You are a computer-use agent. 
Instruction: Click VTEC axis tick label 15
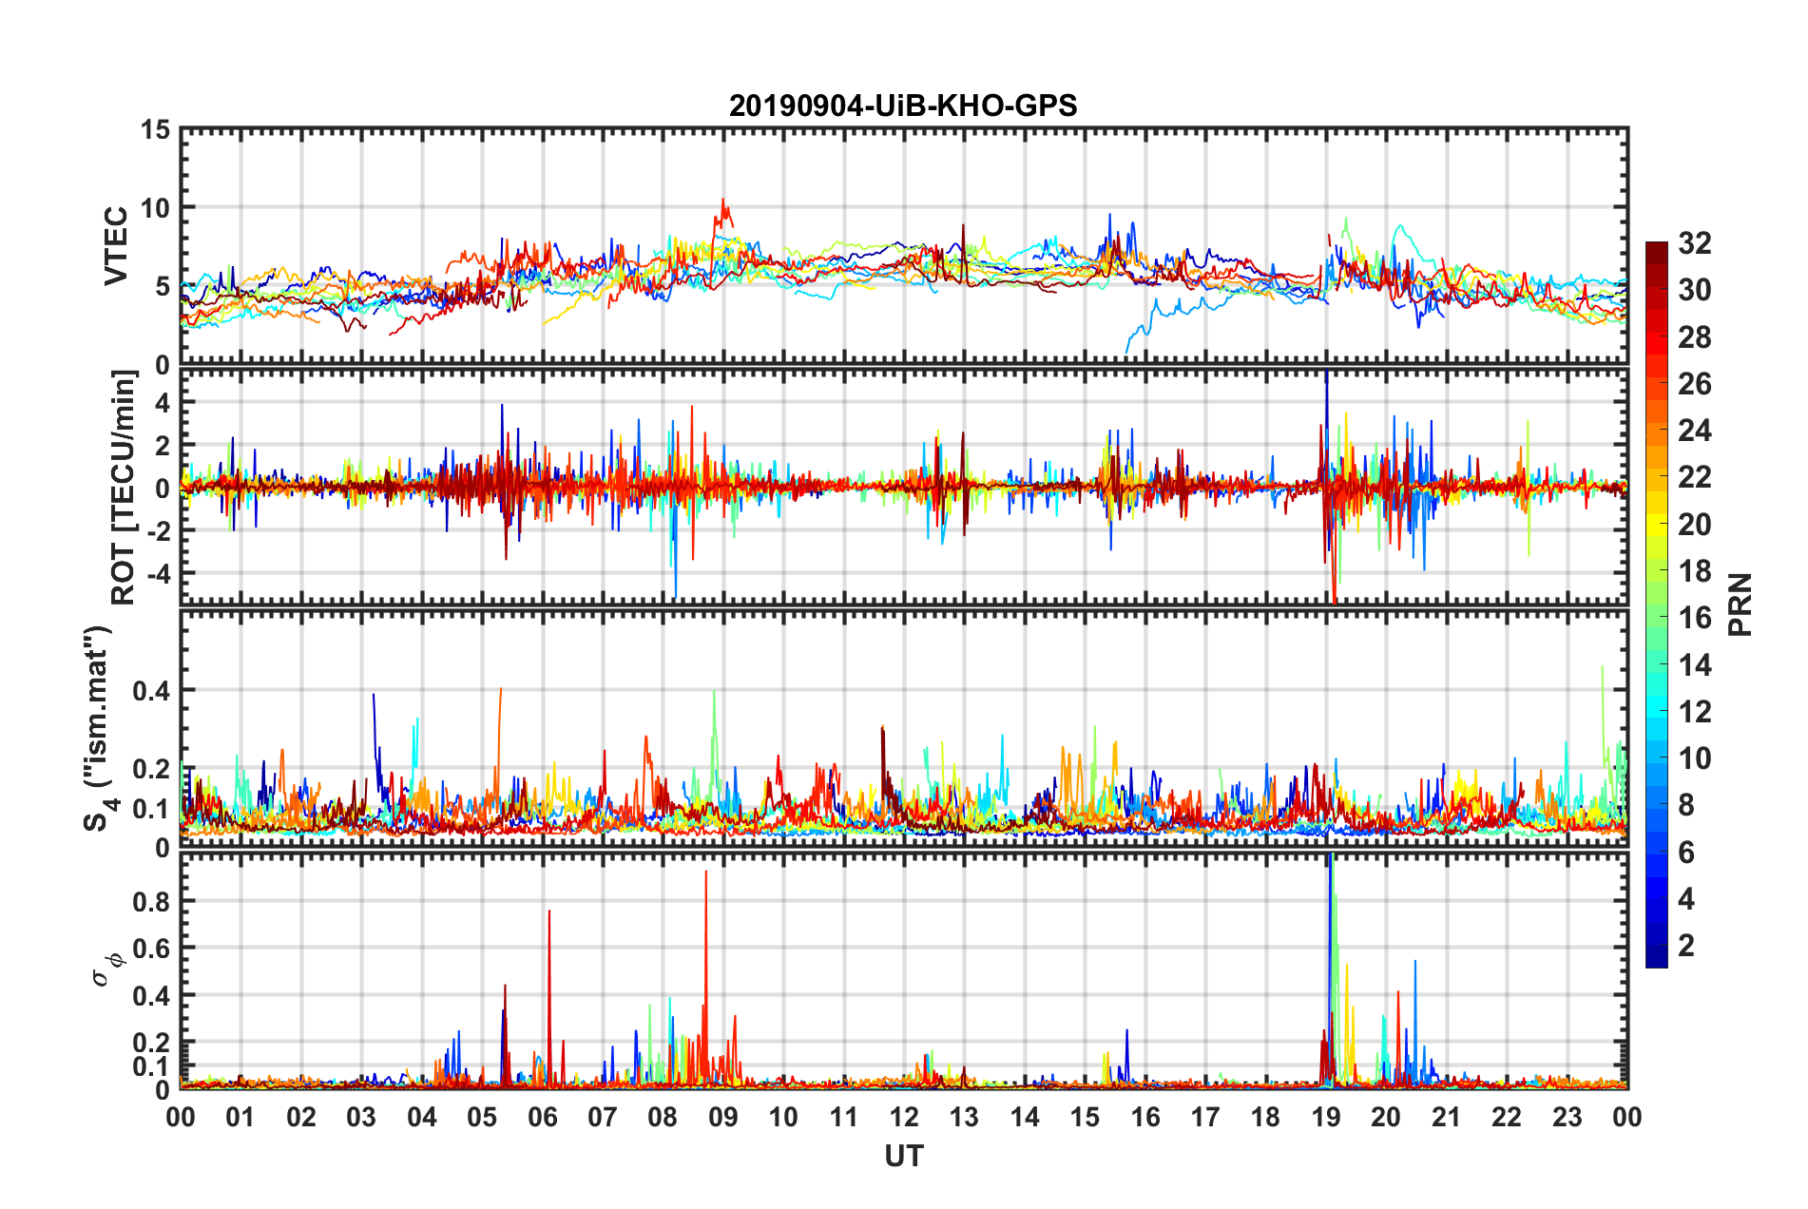point(155,129)
